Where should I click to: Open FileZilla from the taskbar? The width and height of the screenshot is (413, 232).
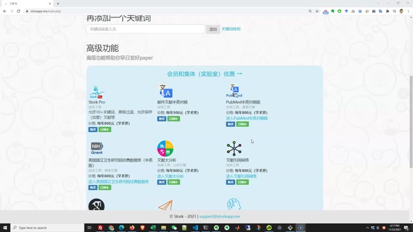pyautogui.click(x=101, y=227)
